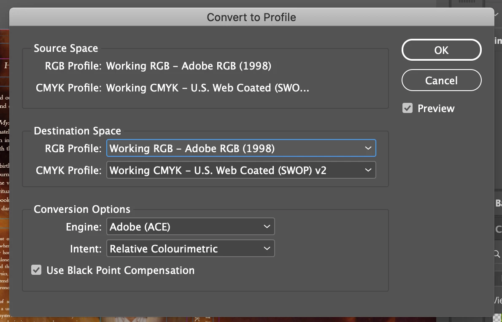Click the chevron arrow on Engine field

tap(267, 227)
